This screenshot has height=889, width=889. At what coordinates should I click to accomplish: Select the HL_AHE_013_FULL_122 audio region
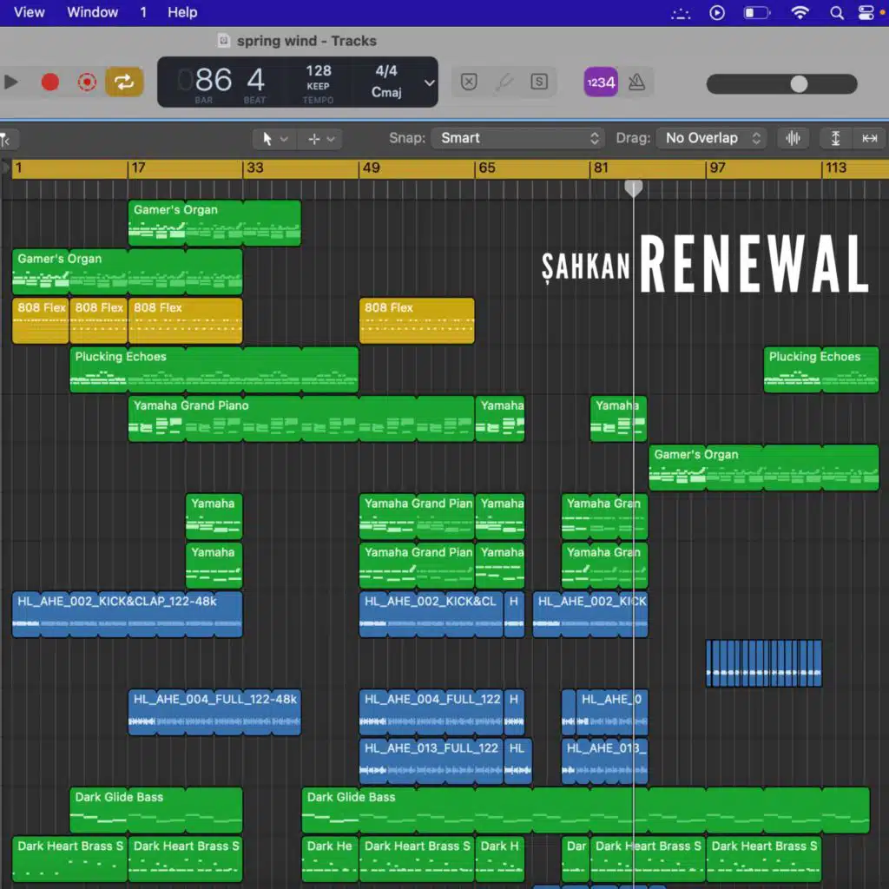(431, 761)
